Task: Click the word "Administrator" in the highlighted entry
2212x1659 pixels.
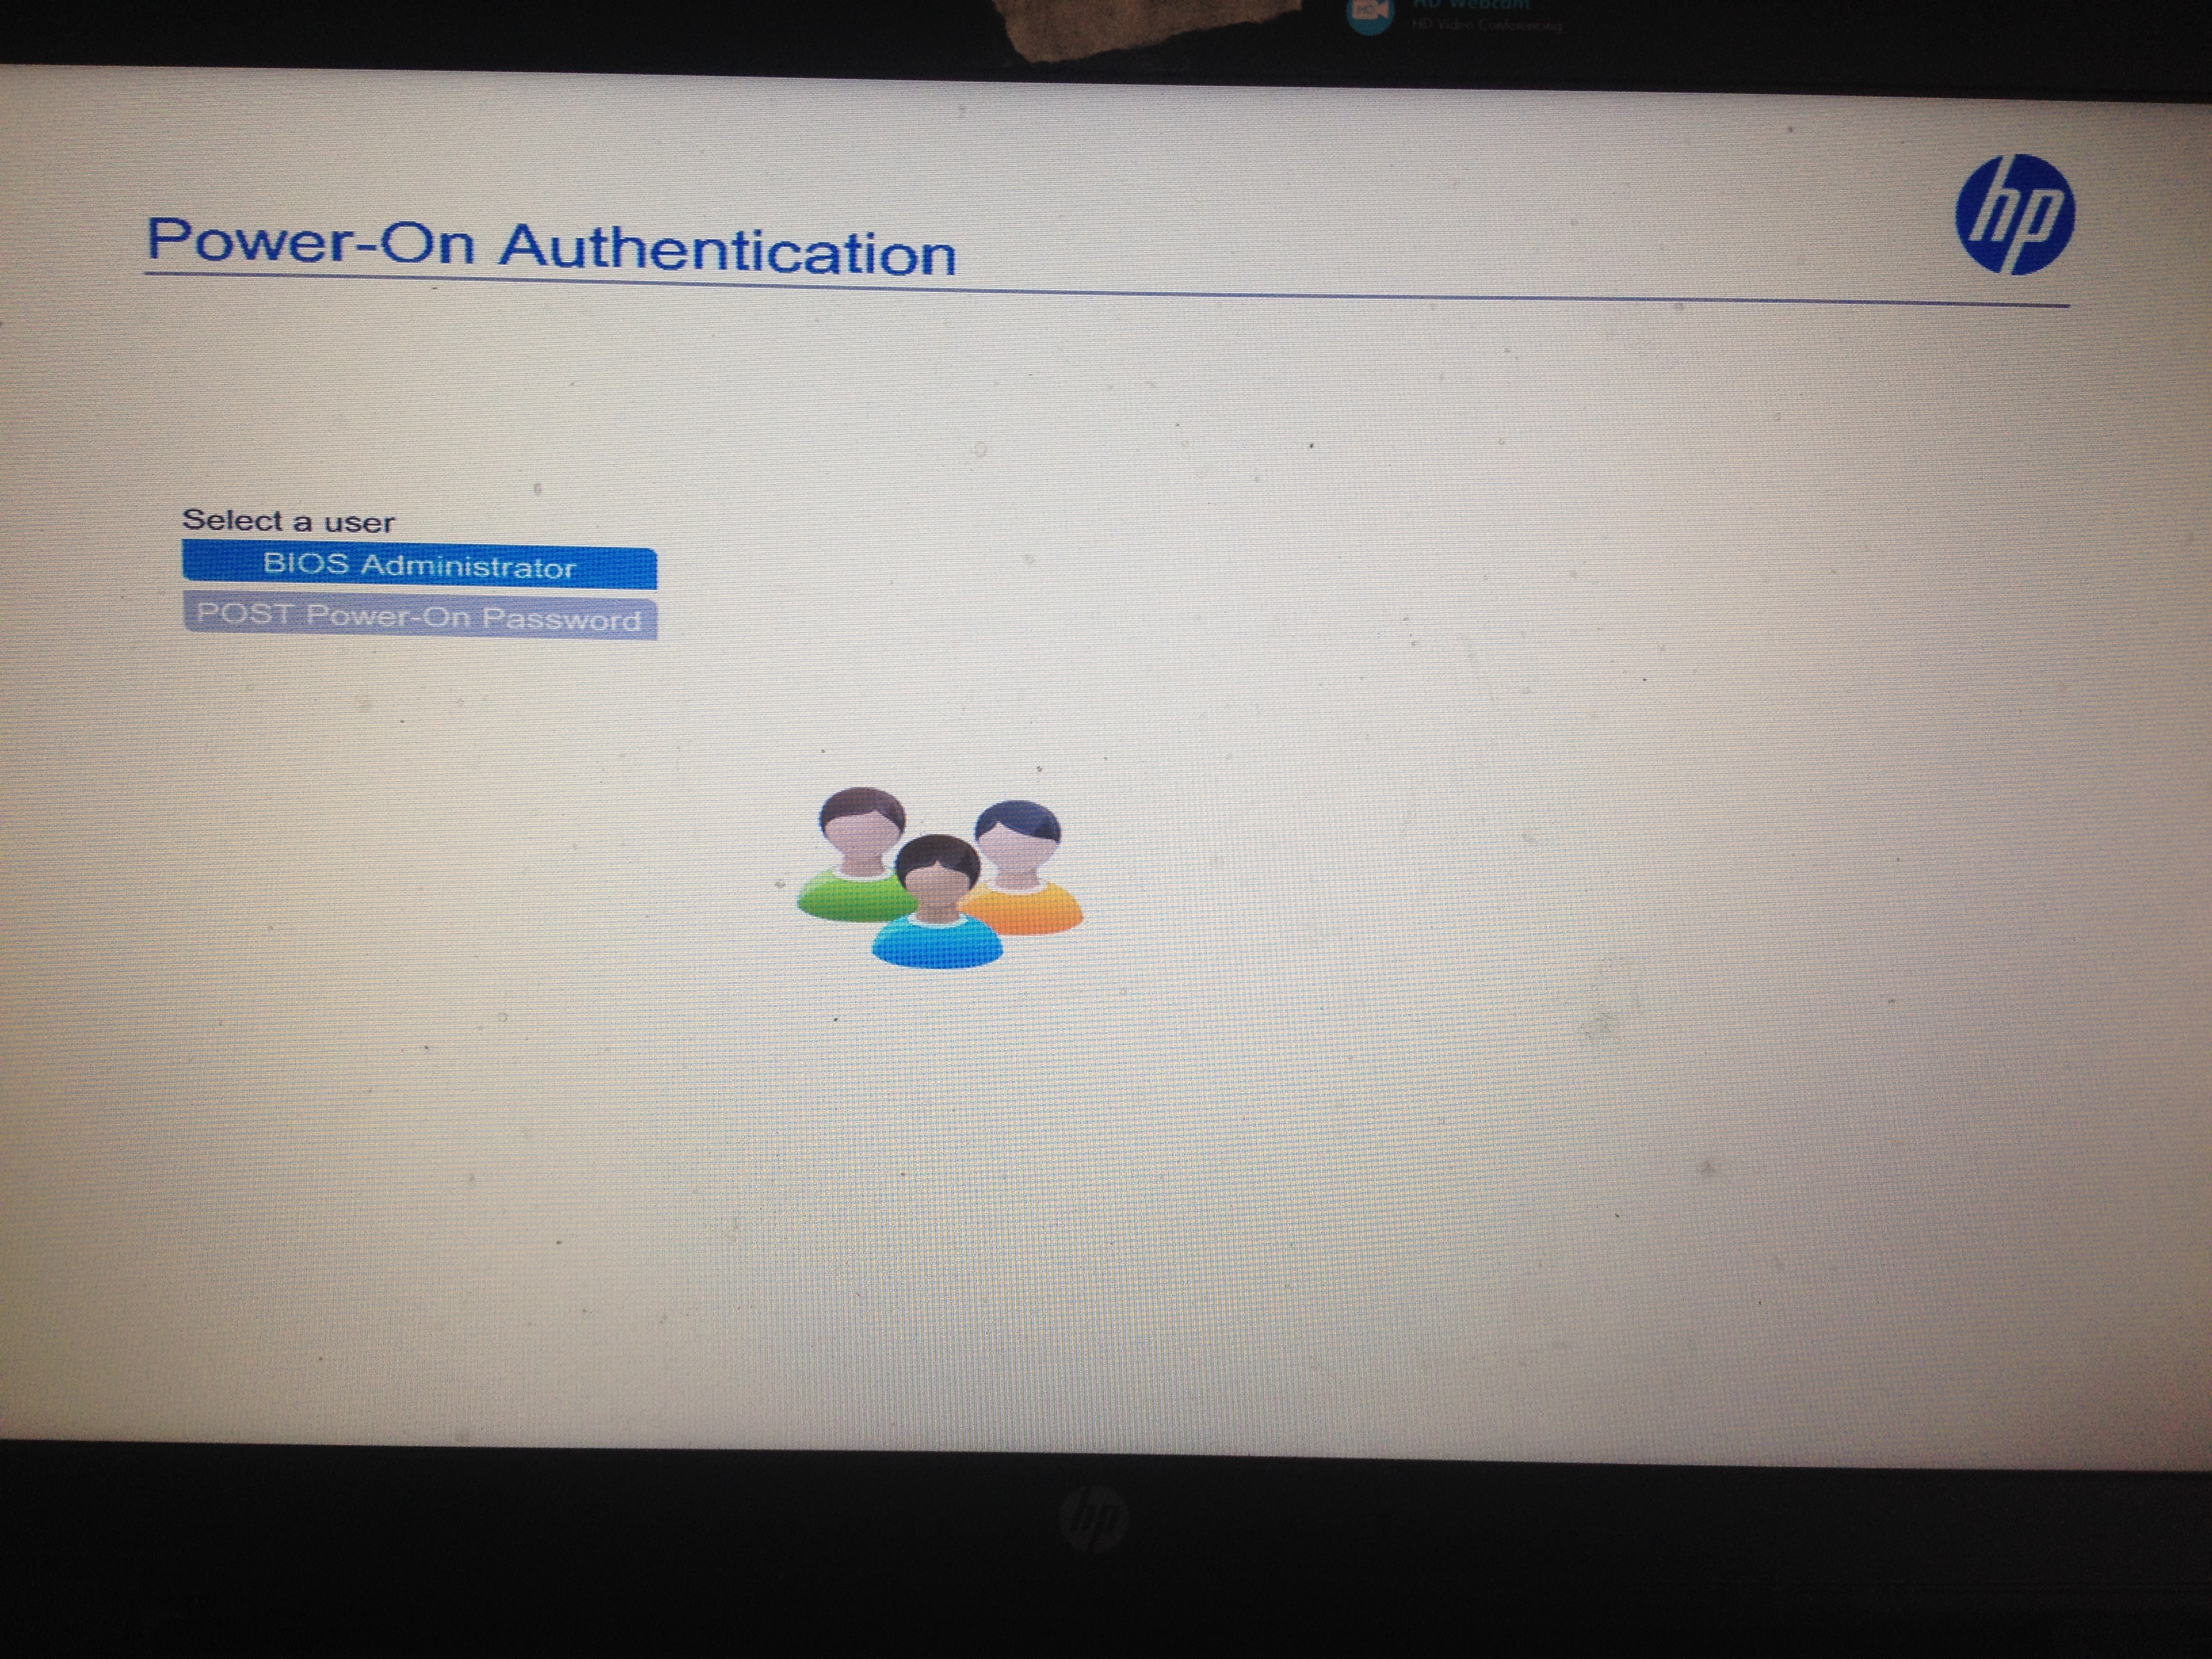Action: 467,567
